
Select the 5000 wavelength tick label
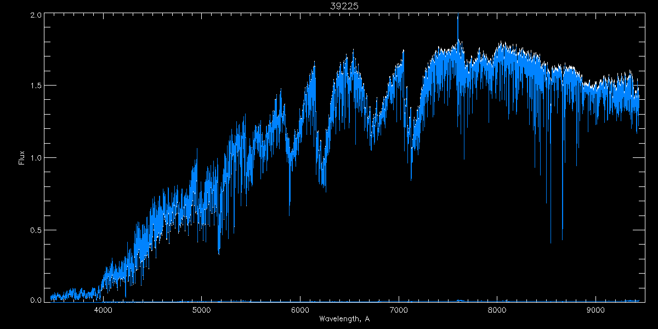pos(201,310)
